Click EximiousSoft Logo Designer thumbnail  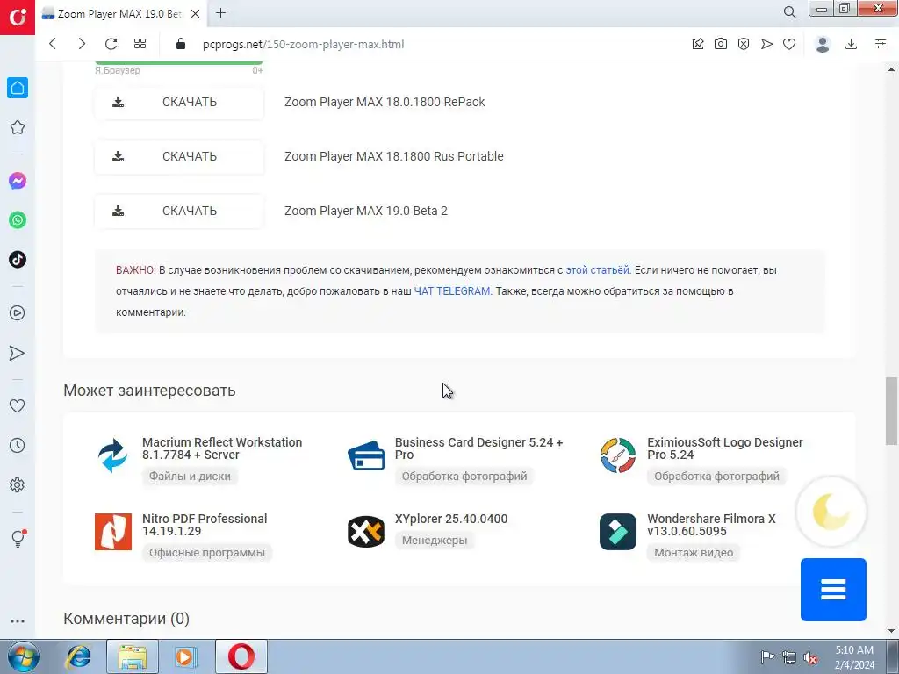coord(618,455)
